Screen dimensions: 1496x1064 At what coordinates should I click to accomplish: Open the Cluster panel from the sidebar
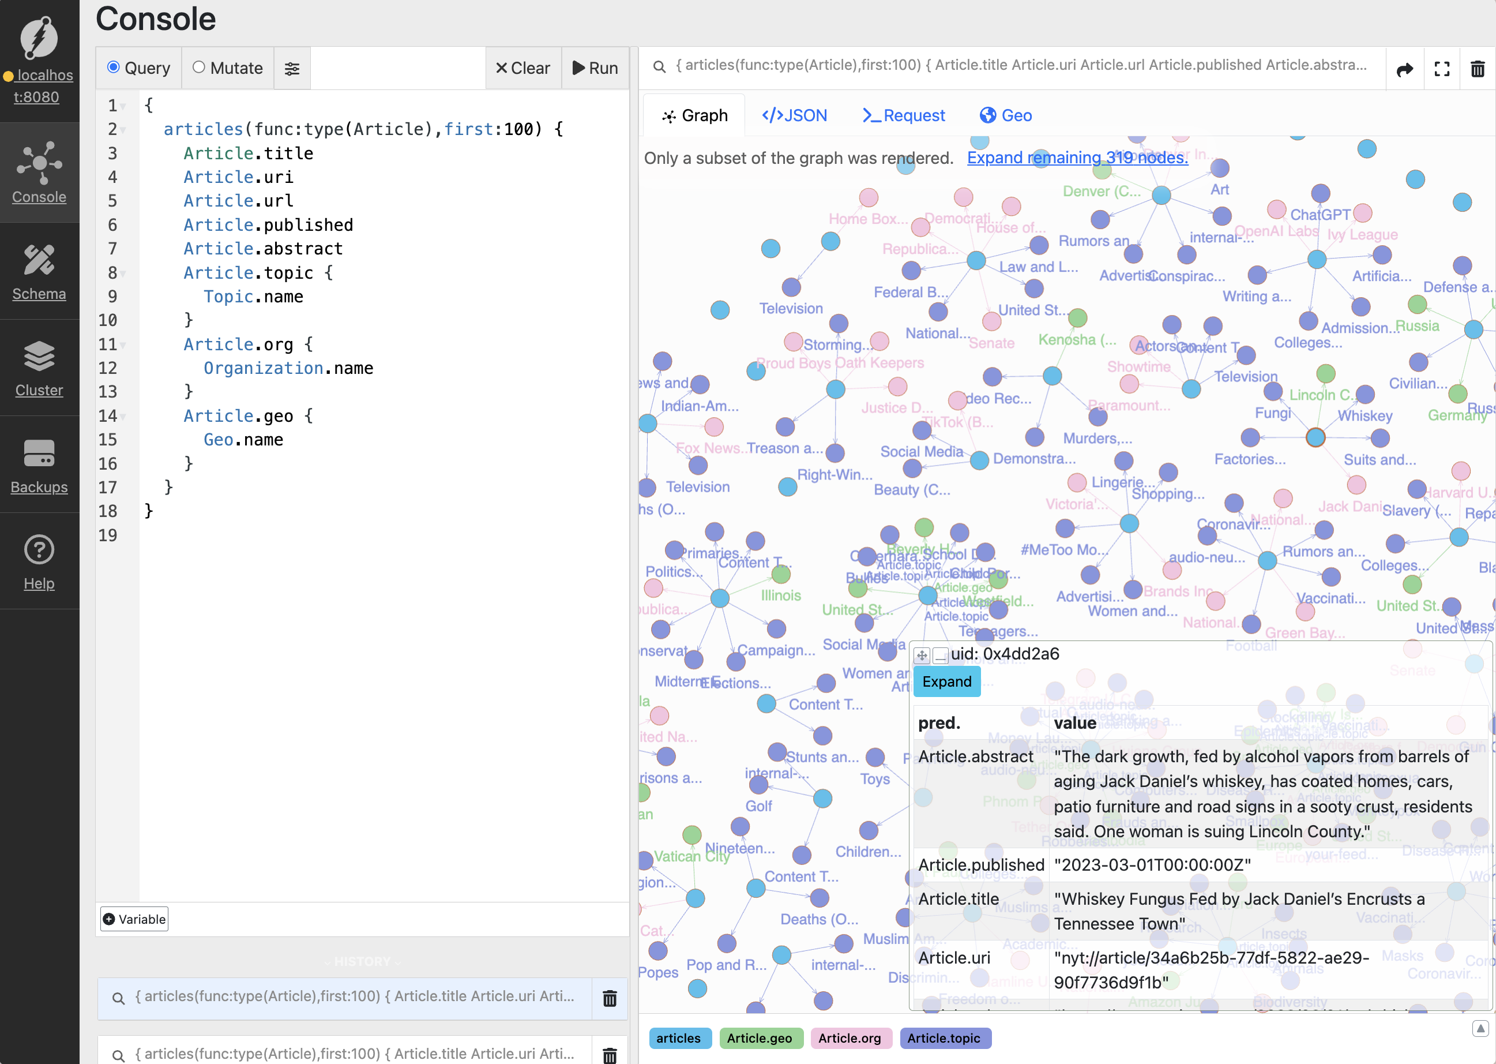[x=39, y=369]
